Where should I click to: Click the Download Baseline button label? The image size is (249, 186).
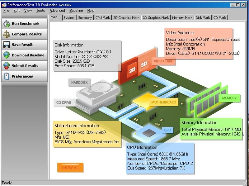(x=28, y=55)
